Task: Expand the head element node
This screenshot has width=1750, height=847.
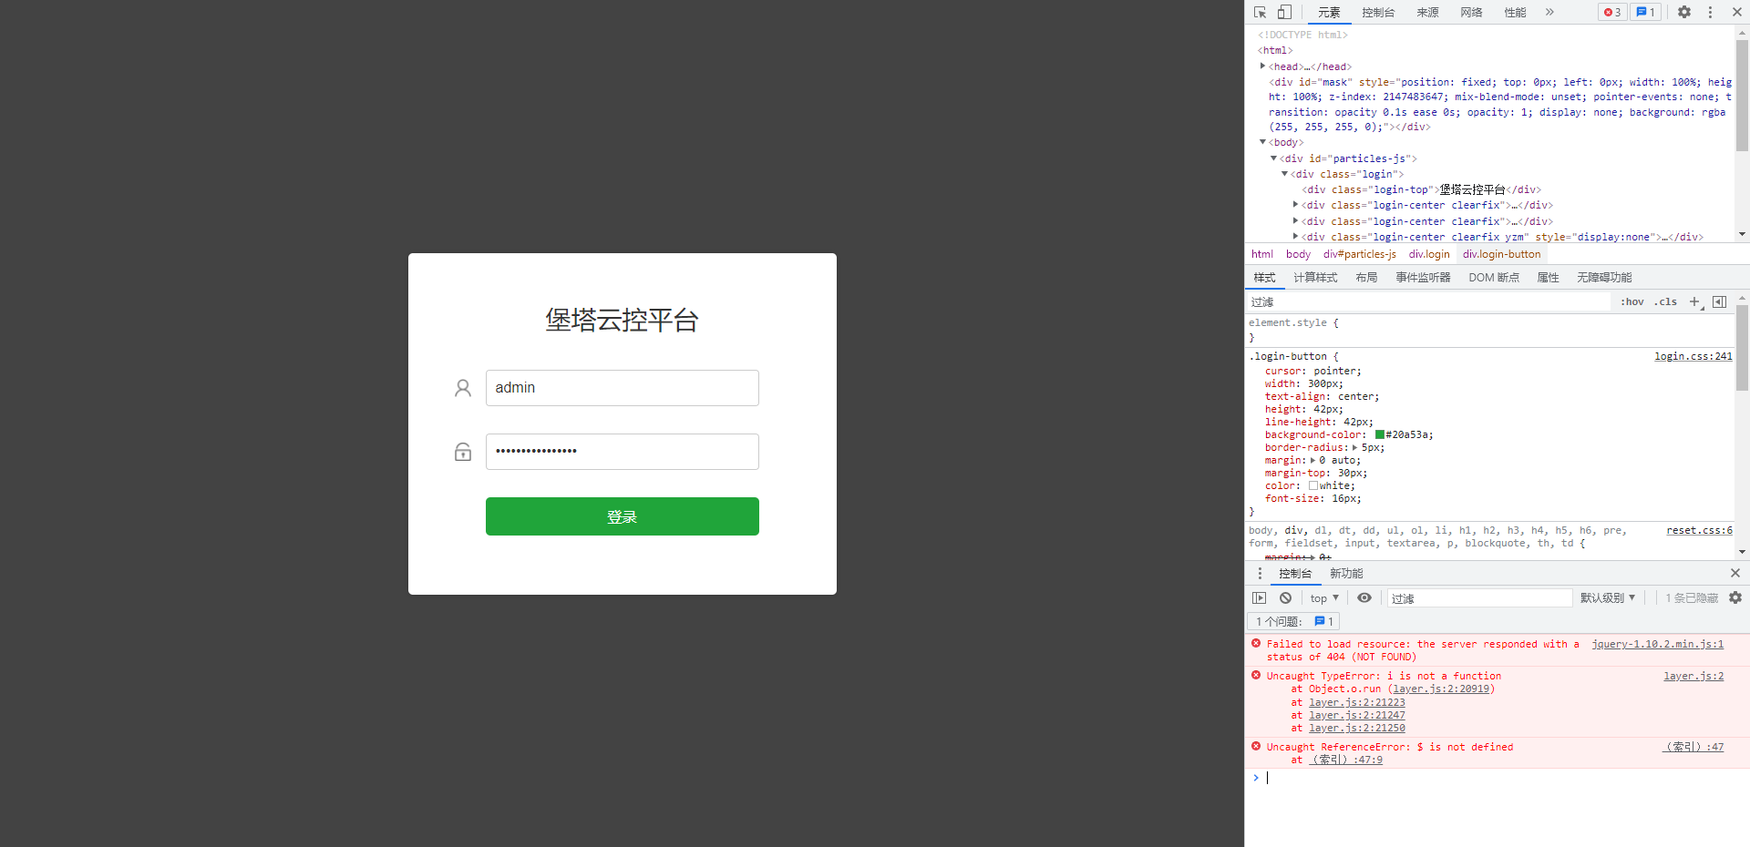Action: 1262,66
